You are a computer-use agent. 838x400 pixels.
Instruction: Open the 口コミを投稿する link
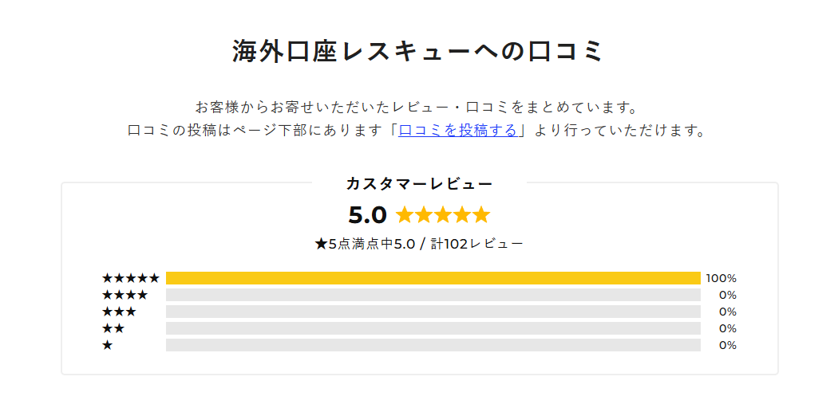(458, 131)
